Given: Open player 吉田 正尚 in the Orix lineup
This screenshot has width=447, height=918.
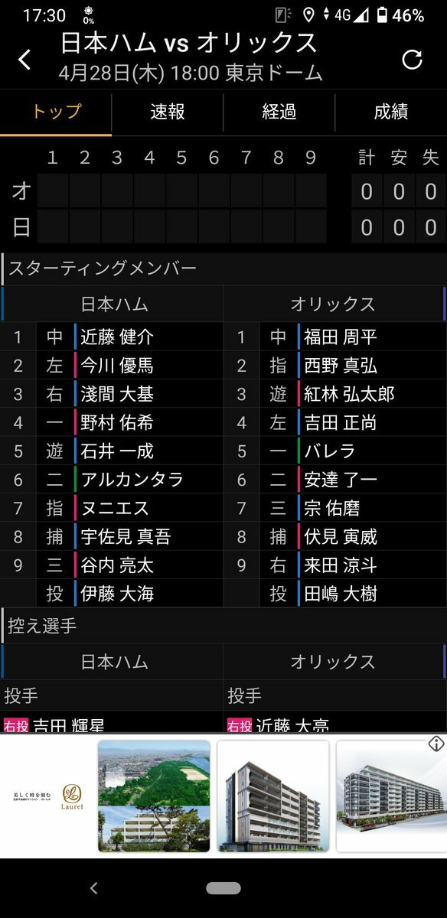Looking at the screenshot, I should click(341, 422).
